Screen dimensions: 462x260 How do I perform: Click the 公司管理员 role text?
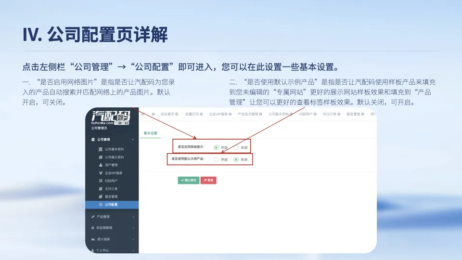pyautogui.click(x=99, y=128)
